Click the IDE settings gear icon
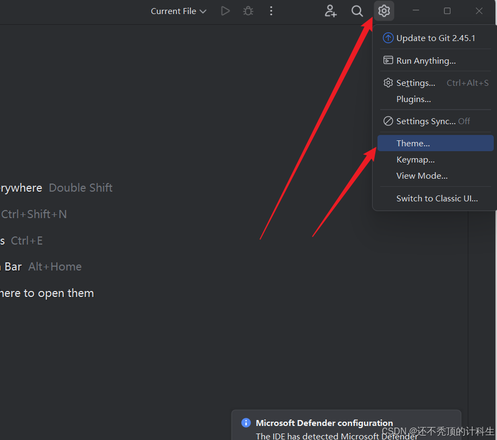The height and width of the screenshot is (440, 497). click(x=384, y=11)
